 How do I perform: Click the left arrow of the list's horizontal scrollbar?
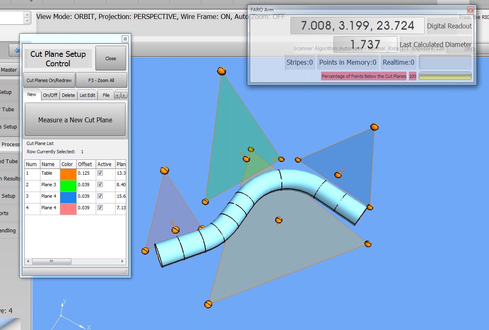[28, 261]
